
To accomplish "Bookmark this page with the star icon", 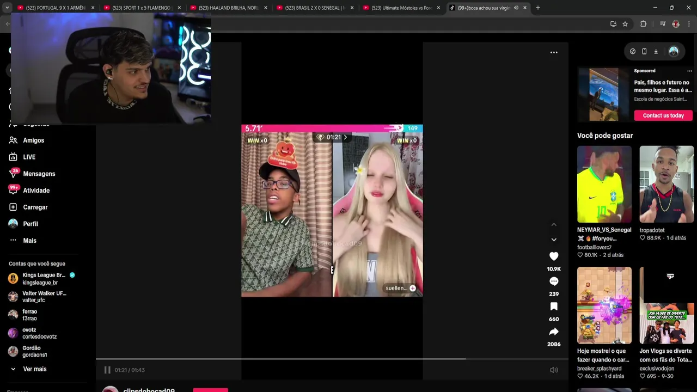I will (x=625, y=24).
